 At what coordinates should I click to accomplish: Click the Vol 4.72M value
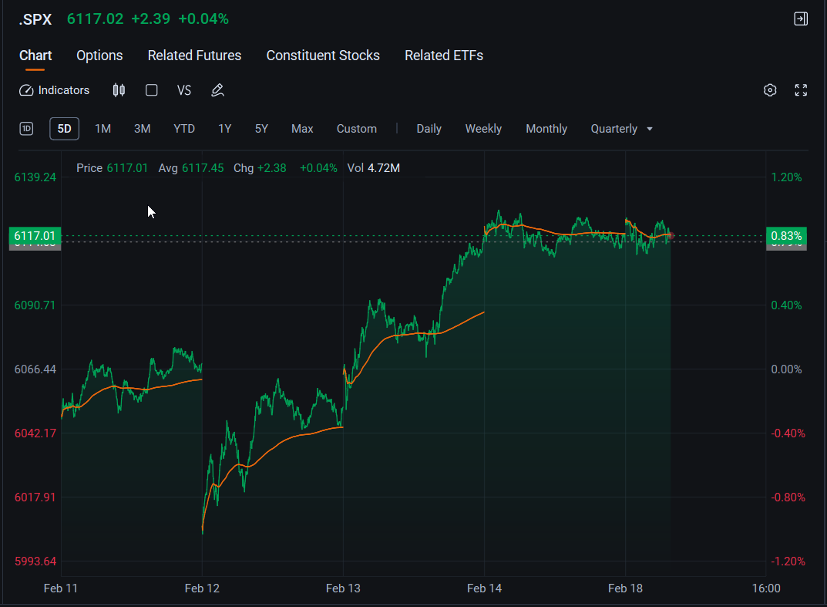(x=373, y=168)
